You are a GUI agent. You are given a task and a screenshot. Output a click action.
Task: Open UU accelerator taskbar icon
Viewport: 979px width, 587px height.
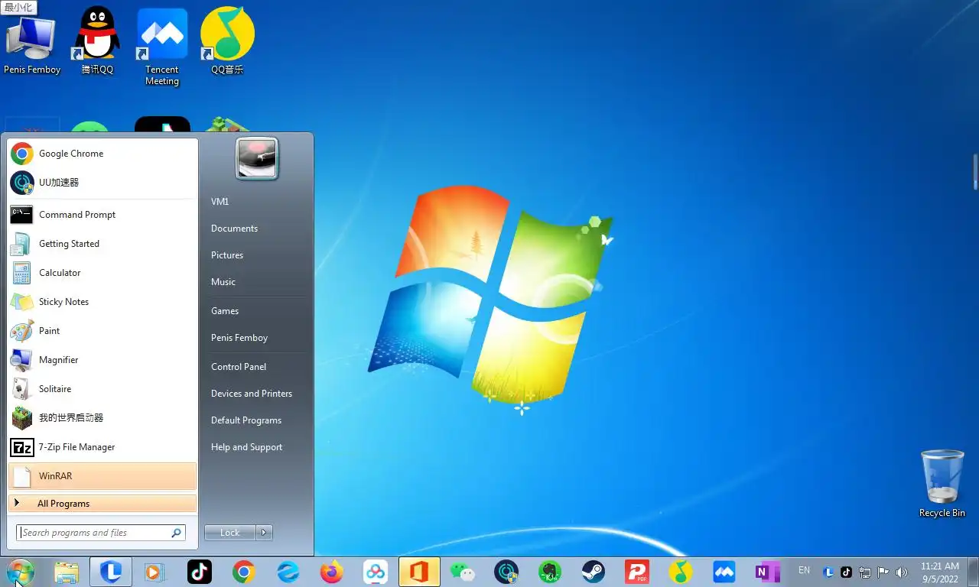[506, 572]
